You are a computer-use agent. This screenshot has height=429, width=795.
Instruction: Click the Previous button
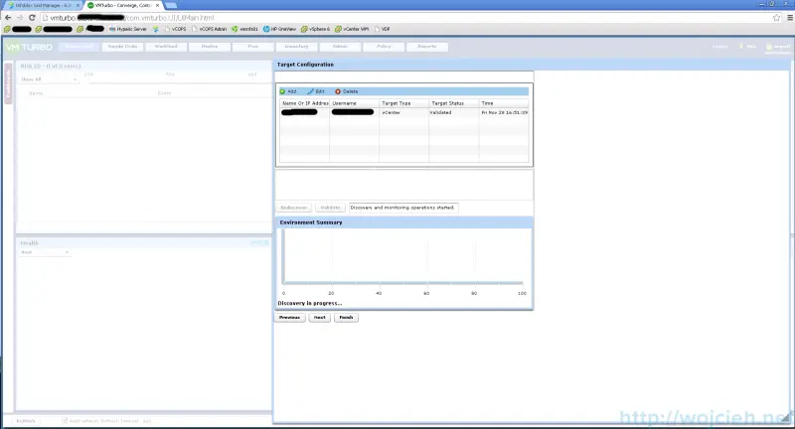point(289,318)
